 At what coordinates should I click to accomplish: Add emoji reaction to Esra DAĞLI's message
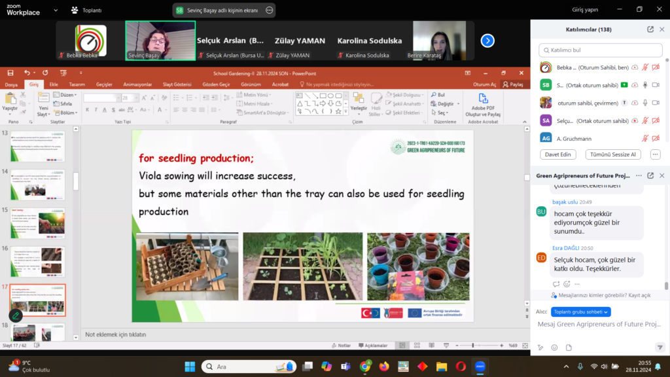click(x=567, y=284)
